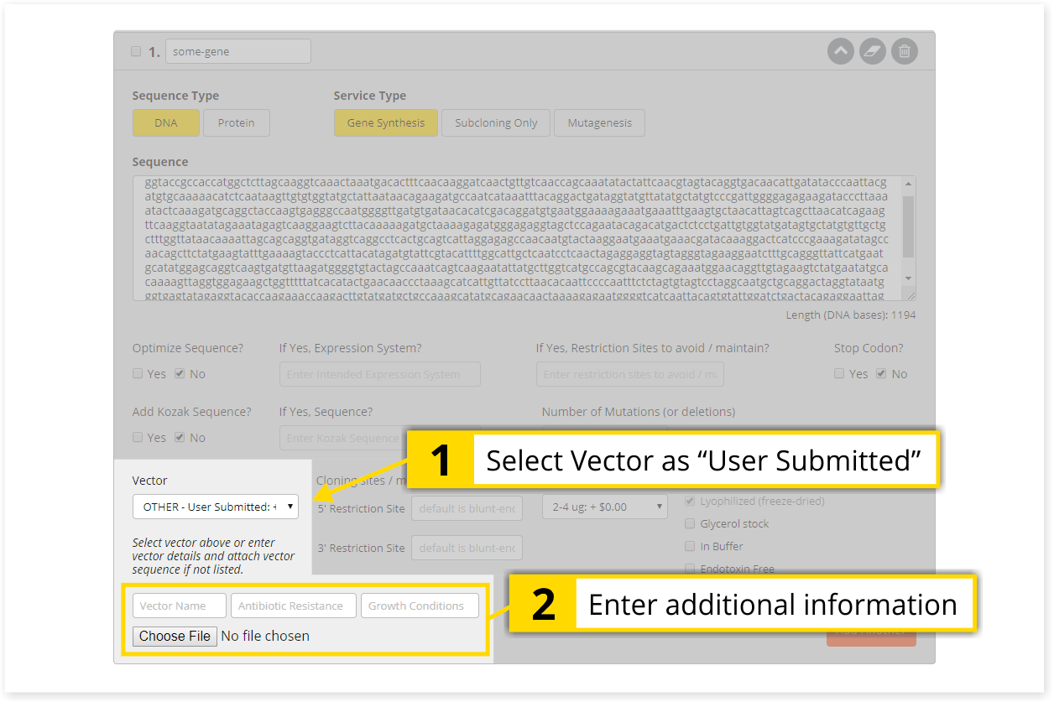Select Gene Synthesis service type
This screenshot has width=1054, height=702.
pyautogui.click(x=386, y=122)
